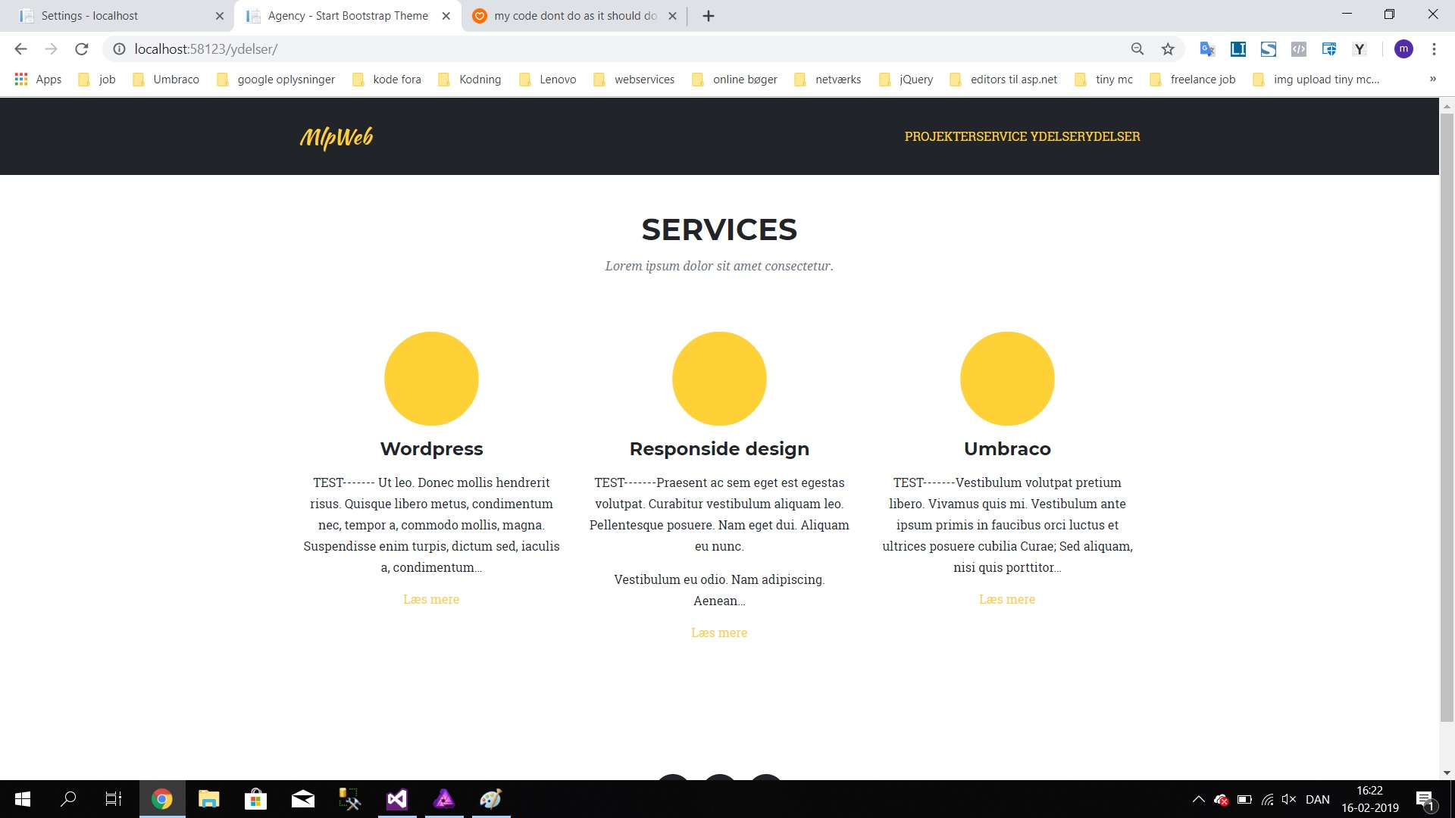1455x818 pixels.
Task: Click Læs mere under Responside design
Action: click(719, 632)
